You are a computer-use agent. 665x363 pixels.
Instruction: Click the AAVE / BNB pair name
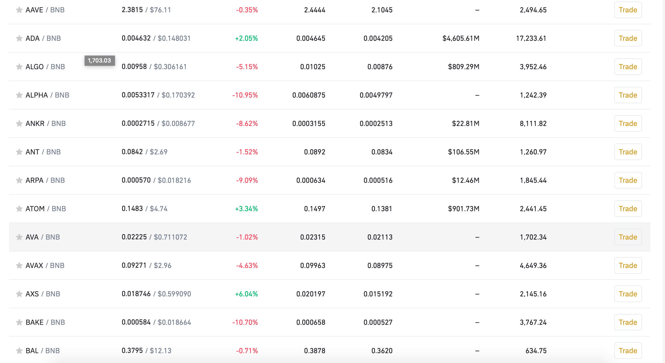click(45, 10)
